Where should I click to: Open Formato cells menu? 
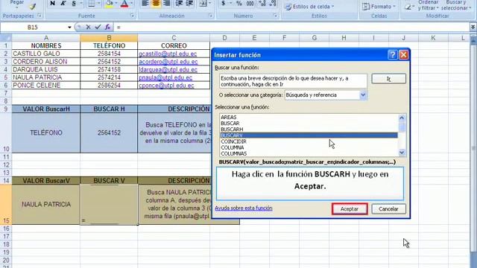tap(379, 7)
